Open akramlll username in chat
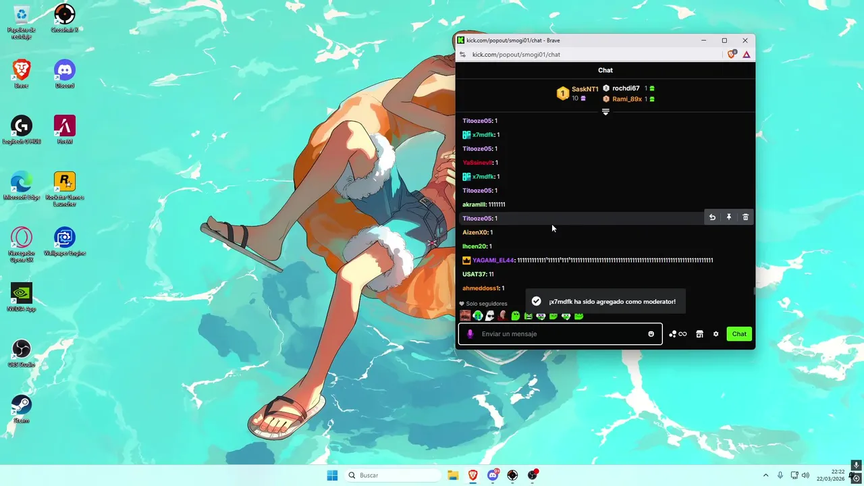 click(474, 205)
